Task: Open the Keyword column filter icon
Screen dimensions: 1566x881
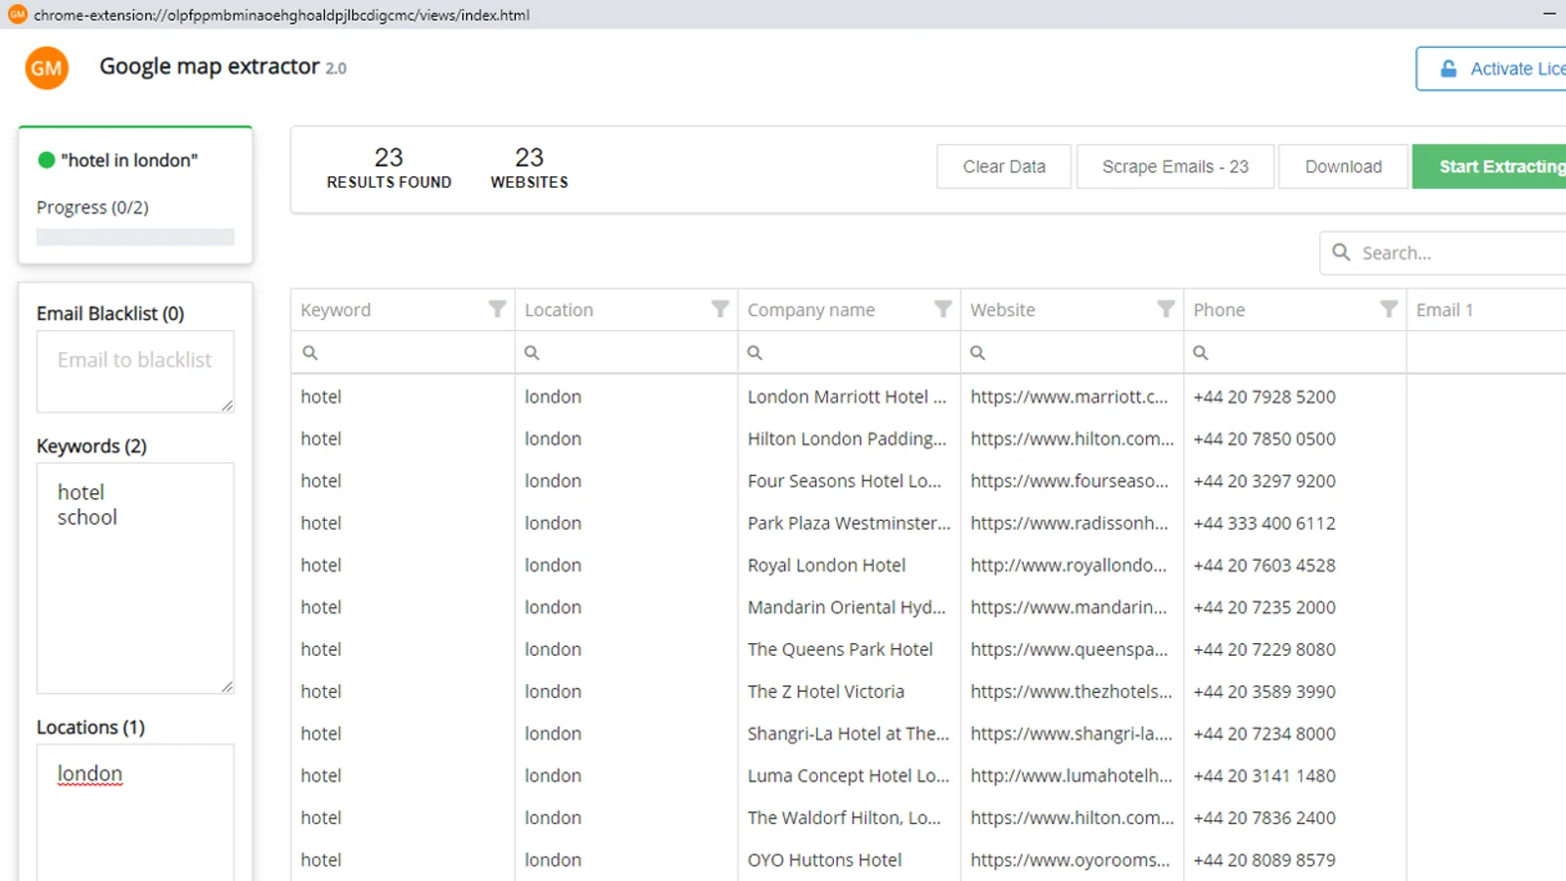Action: 497,309
